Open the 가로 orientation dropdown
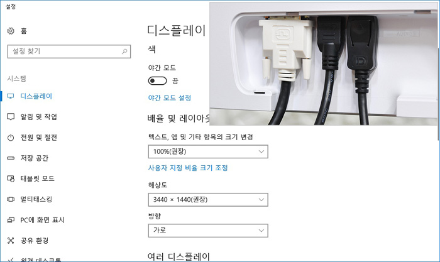The image size is (440, 262). pyautogui.click(x=208, y=231)
